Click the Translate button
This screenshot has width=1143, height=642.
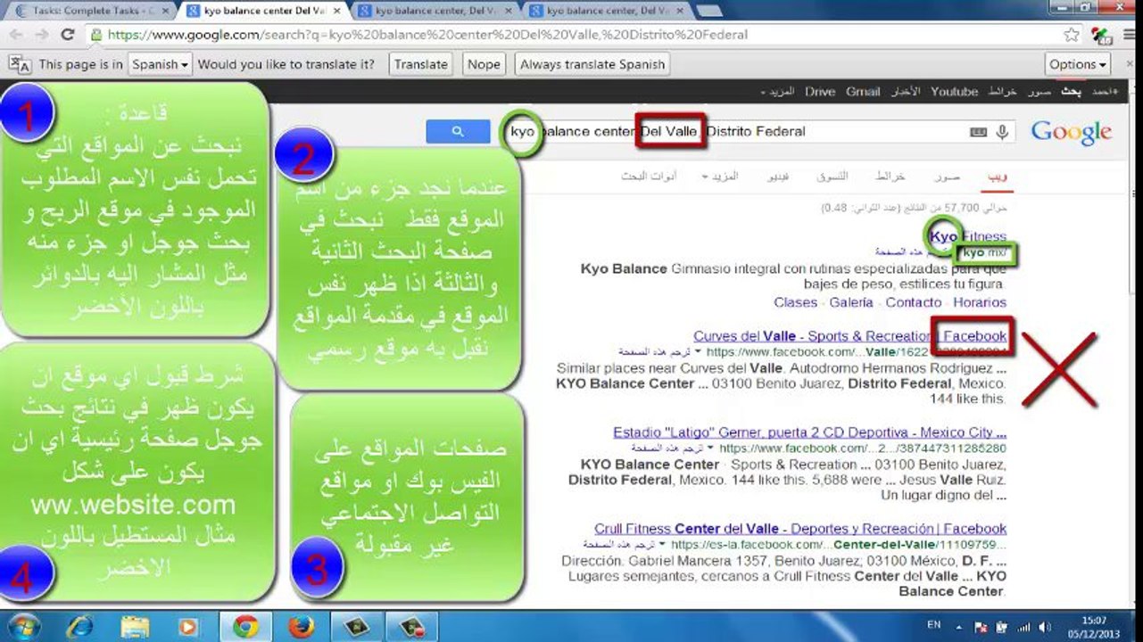tap(421, 64)
